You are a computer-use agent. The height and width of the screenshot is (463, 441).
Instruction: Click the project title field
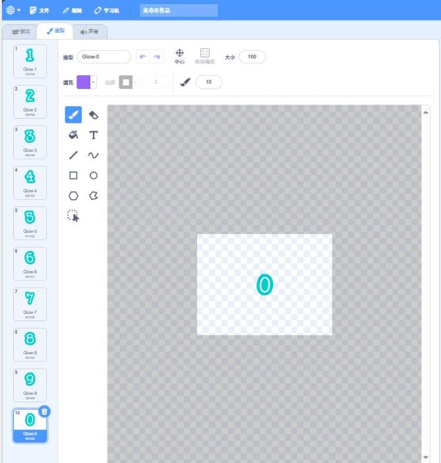point(179,11)
